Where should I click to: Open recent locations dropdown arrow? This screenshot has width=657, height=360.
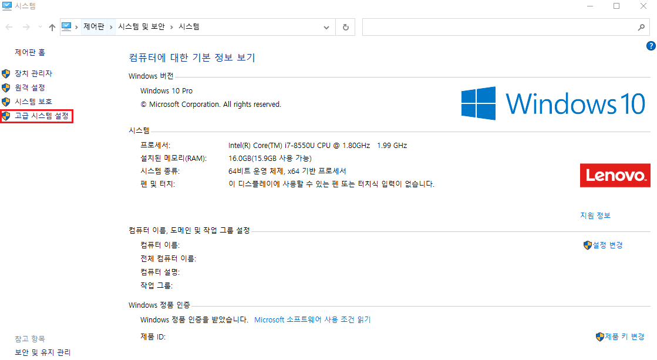tap(41, 27)
